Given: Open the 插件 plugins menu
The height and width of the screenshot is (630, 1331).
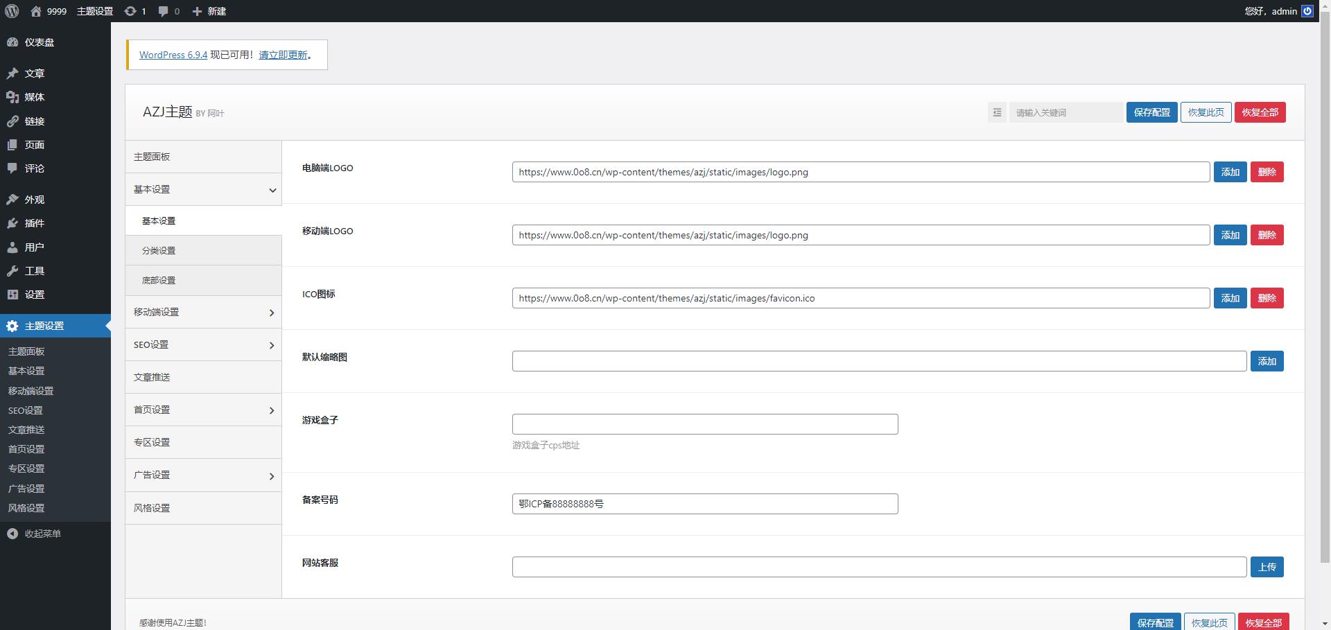Looking at the screenshot, I should [x=34, y=223].
